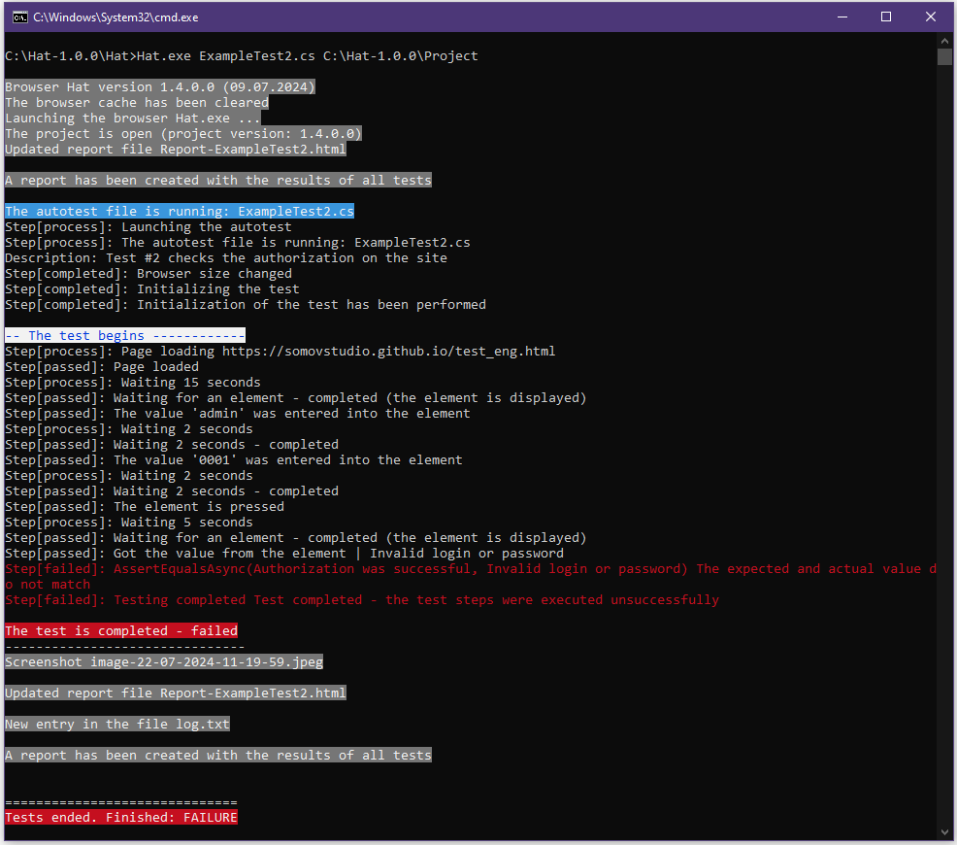
Task: Click the blue 'The autotest file is running' line
Action: 180,212
